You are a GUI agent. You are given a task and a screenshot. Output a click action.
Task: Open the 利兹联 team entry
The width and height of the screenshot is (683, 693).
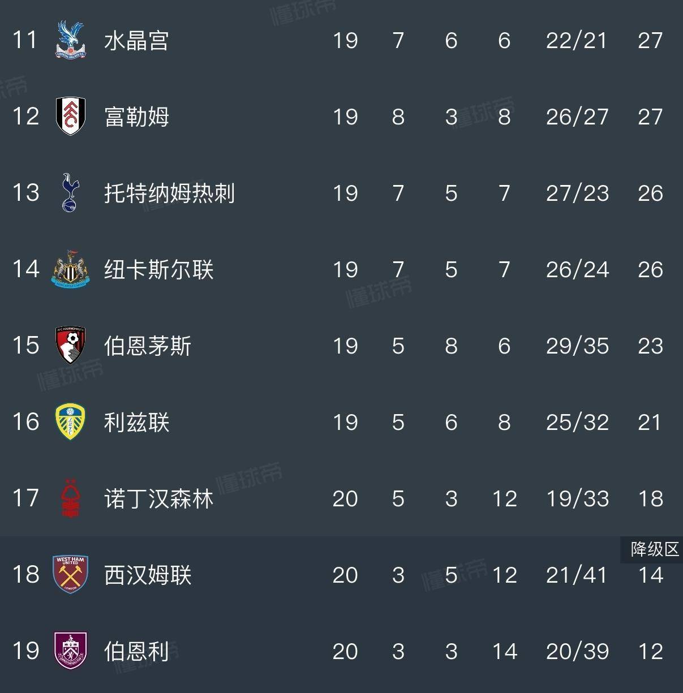click(x=136, y=423)
